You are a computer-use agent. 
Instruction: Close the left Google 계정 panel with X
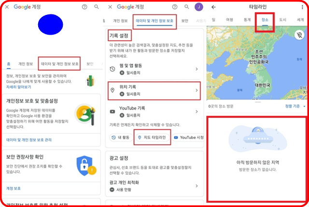pyautogui.click(x=7, y=7)
